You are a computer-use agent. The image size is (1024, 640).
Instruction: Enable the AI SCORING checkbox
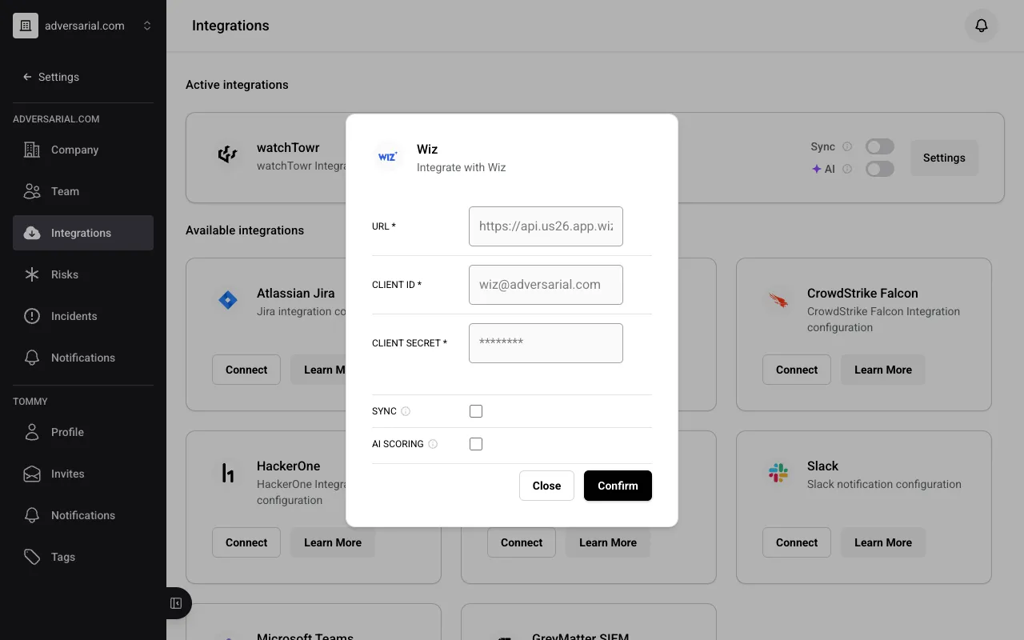pos(476,444)
